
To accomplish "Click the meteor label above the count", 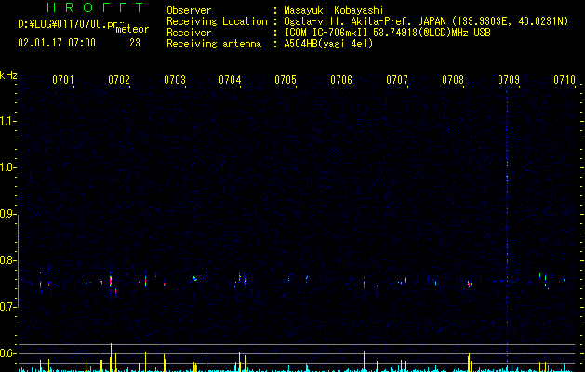I will (132, 29).
